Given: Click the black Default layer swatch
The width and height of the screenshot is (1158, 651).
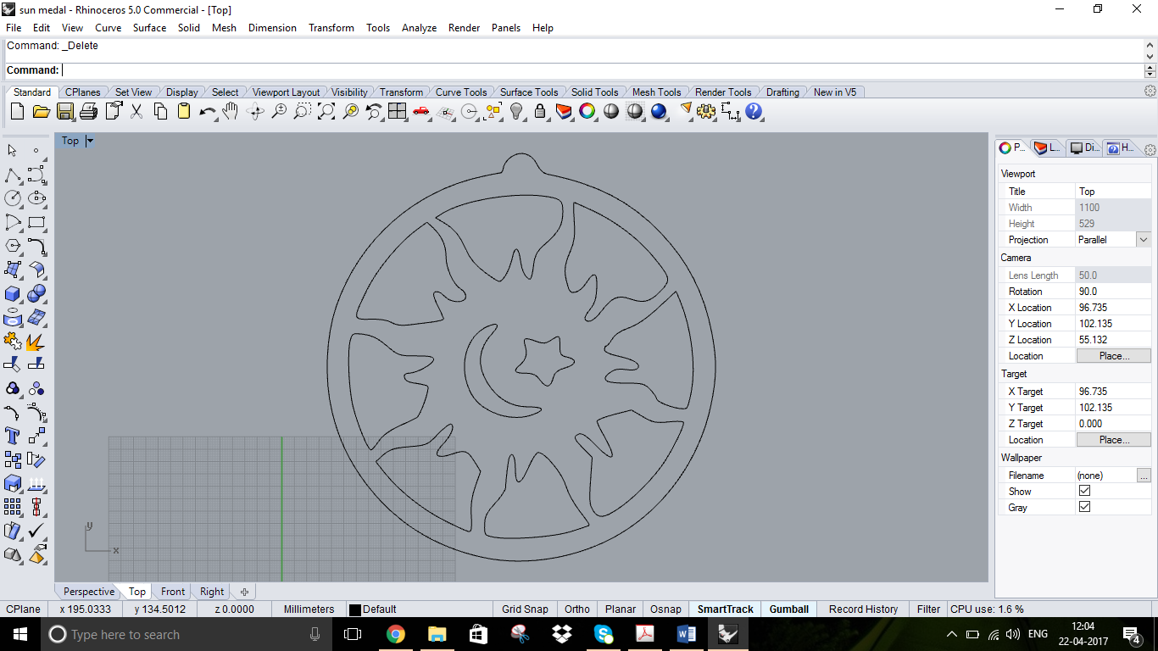Looking at the screenshot, I should click(355, 609).
